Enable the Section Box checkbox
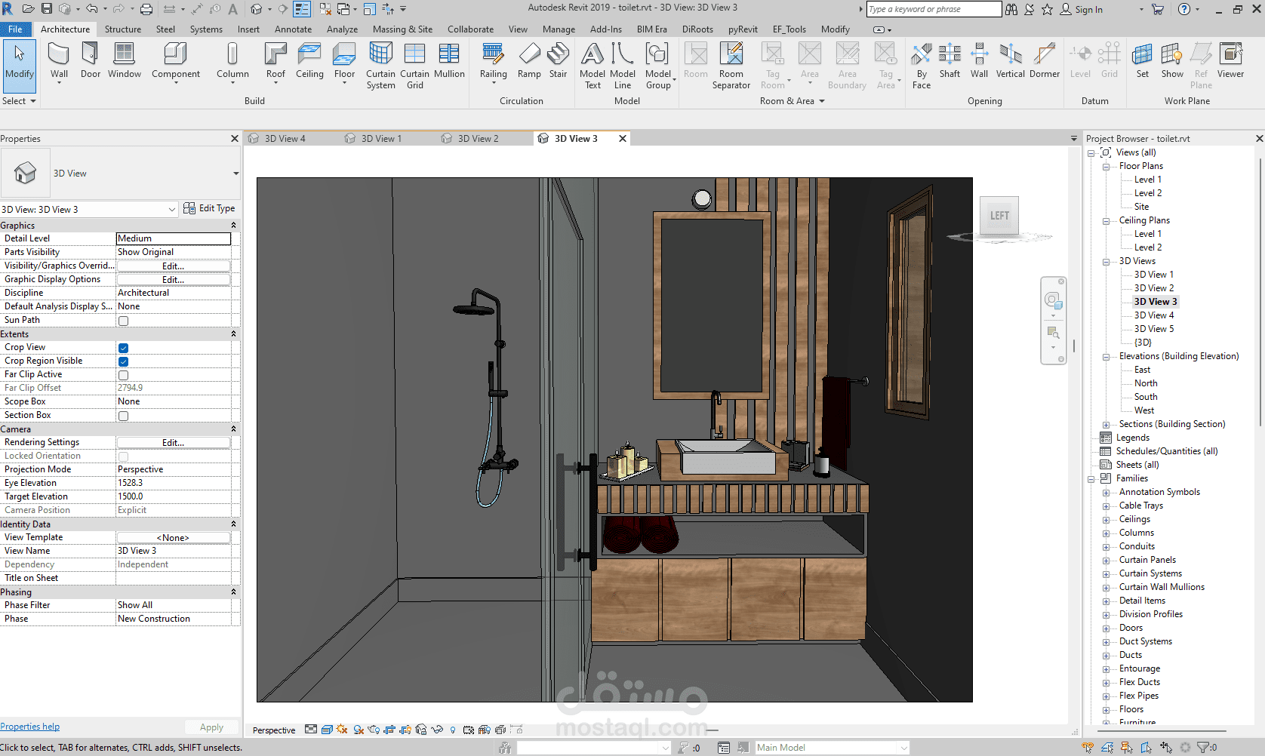Viewport: 1265px width, 756px height. [x=123, y=416]
